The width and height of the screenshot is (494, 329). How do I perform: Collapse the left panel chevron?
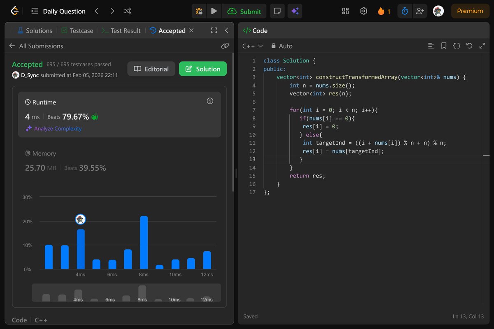(x=226, y=30)
